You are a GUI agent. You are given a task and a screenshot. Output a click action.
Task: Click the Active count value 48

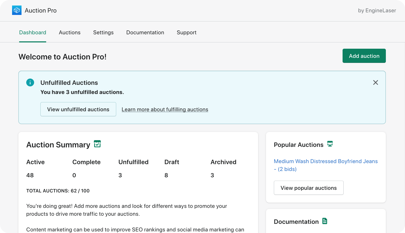[30, 175]
